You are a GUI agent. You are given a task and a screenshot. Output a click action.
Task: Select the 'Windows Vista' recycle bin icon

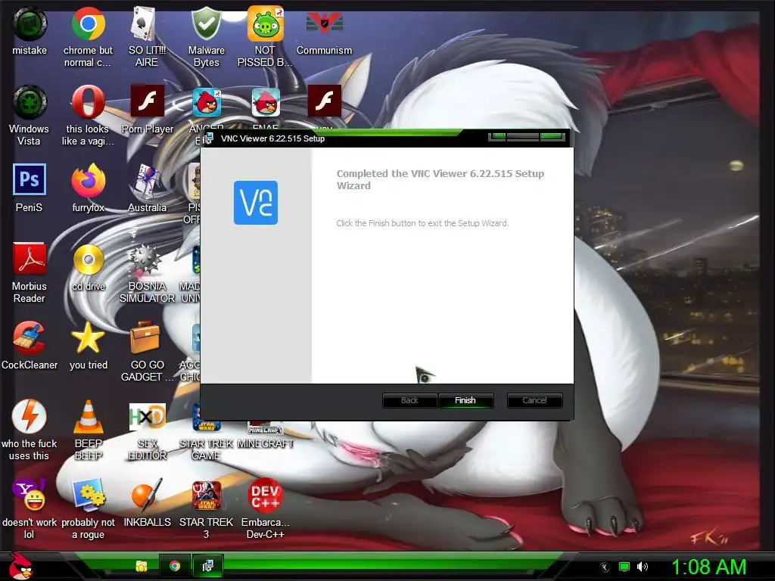[30, 102]
